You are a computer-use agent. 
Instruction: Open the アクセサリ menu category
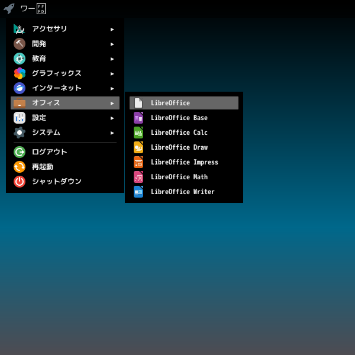pos(65,29)
